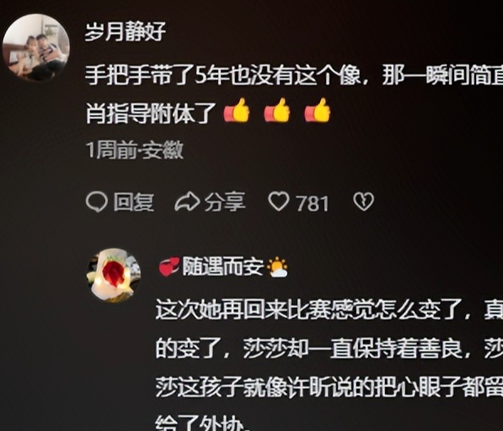Select the 1周前·安徽 timestamp
Image resolution: width=503 pixels, height=431 pixels.
[135, 150]
